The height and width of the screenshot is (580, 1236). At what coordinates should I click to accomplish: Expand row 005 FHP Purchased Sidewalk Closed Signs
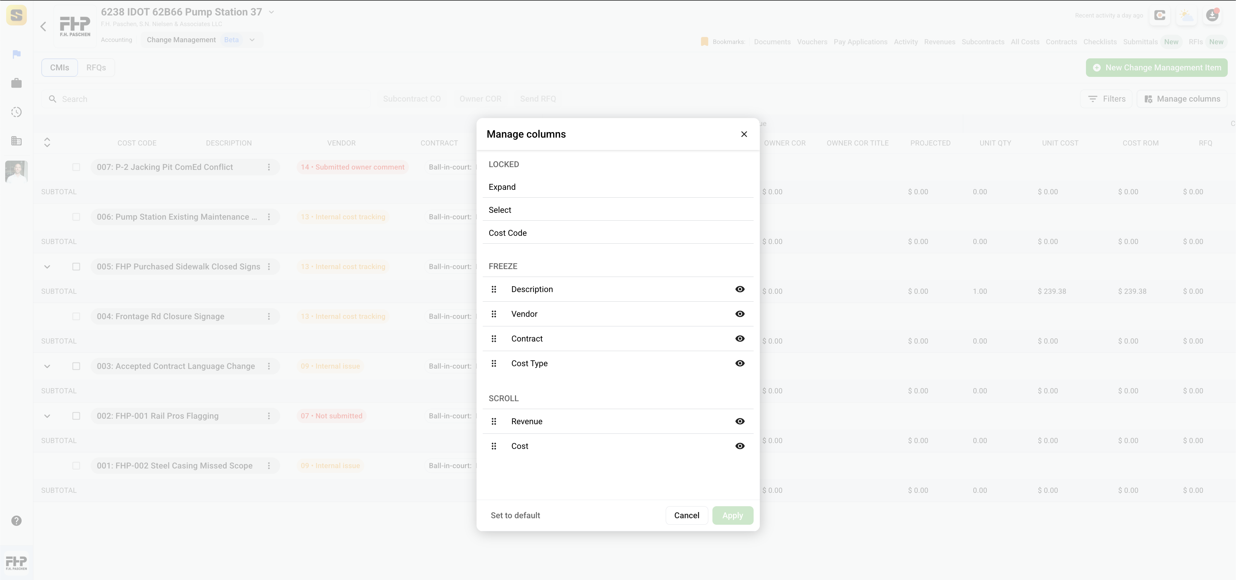(x=47, y=267)
